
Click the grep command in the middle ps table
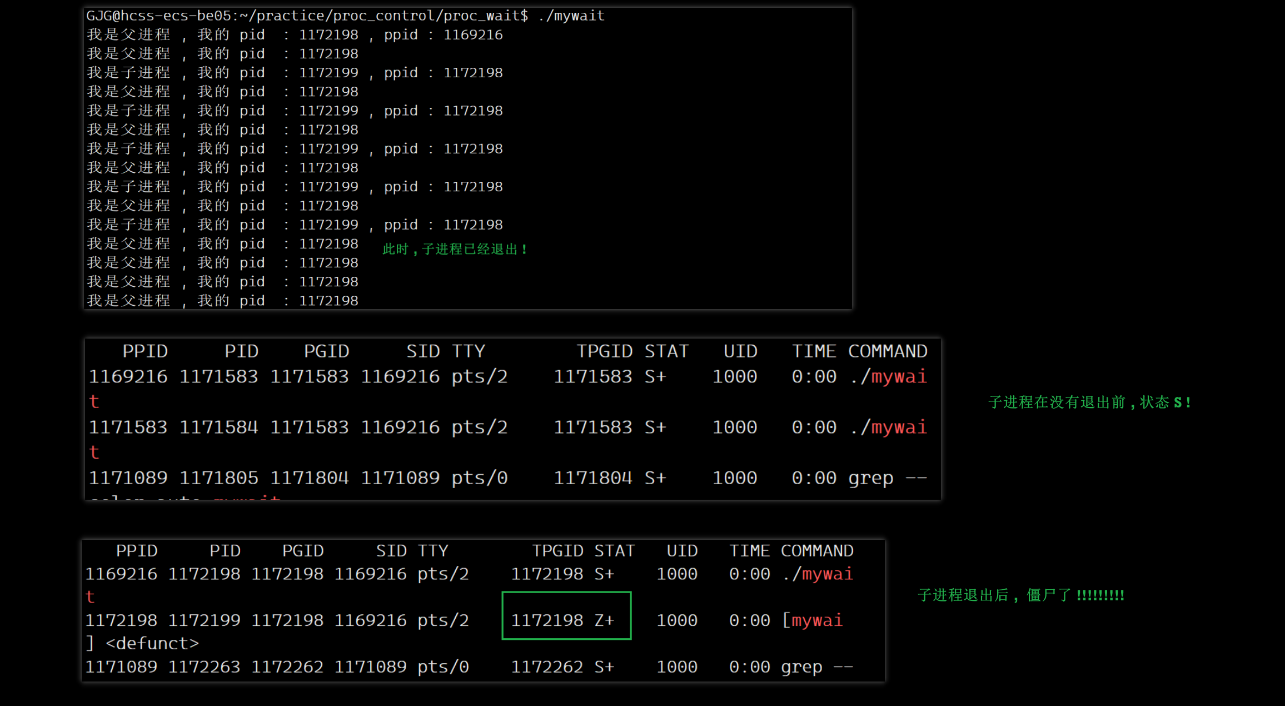tap(870, 478)
